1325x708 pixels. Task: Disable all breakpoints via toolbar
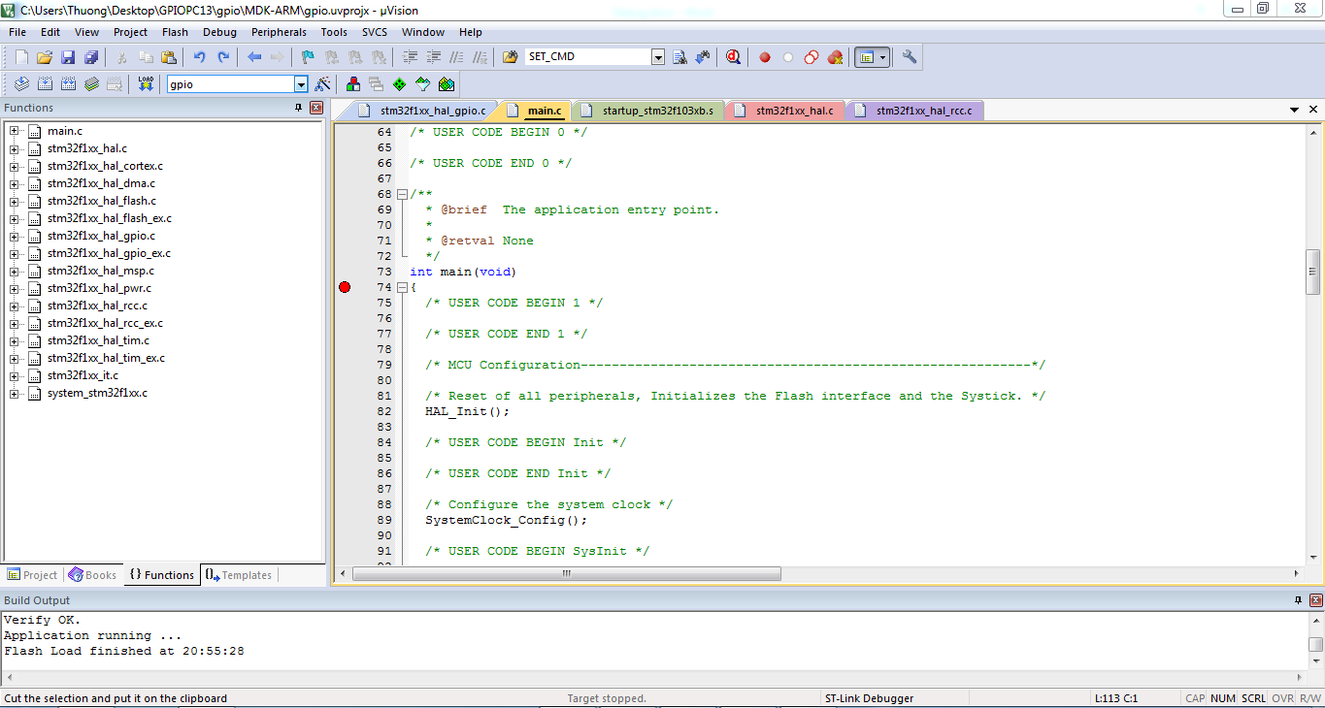[x=811, y=56]
